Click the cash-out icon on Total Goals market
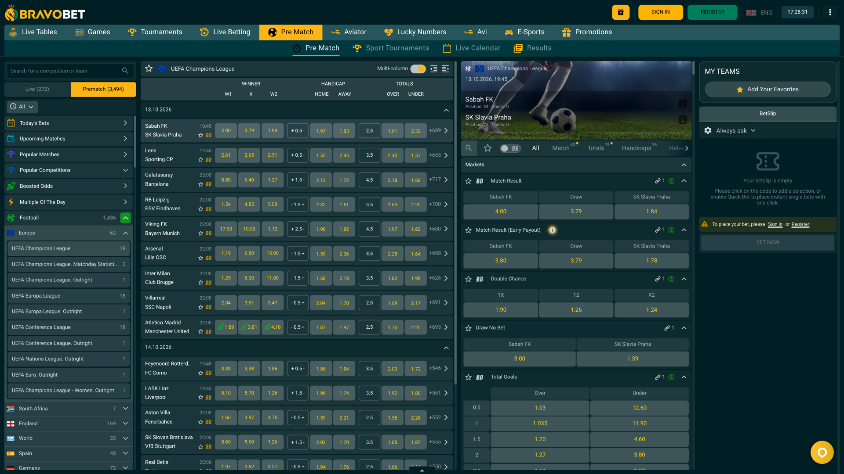The image size is (844, 474). [x=671, y=377]
